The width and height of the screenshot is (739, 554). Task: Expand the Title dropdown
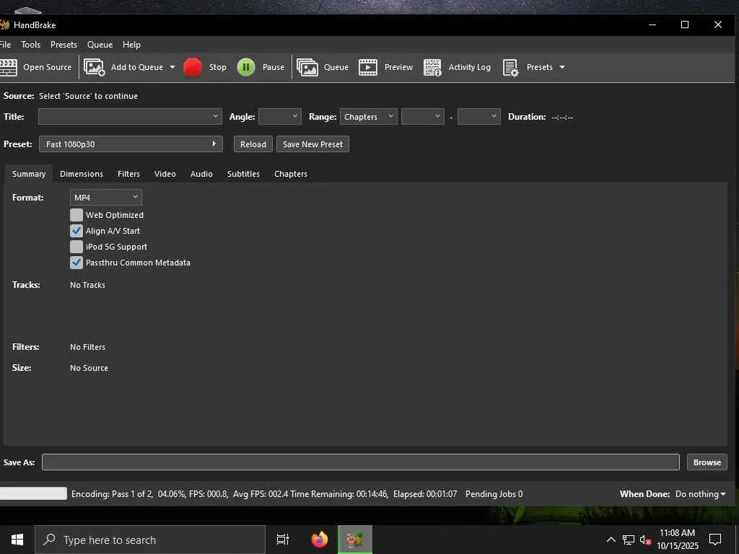click(130, 116)
